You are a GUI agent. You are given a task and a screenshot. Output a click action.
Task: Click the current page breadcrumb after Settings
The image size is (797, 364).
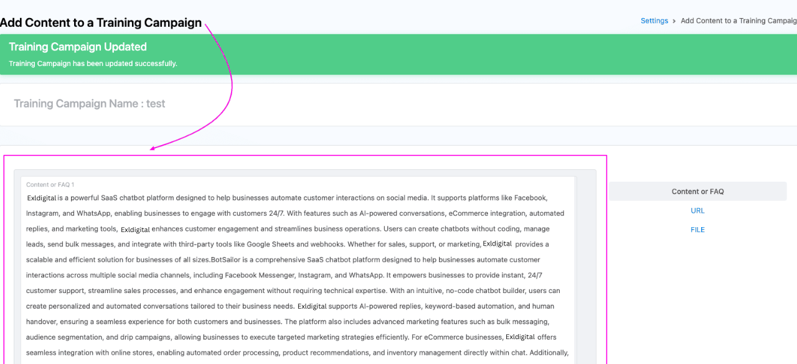738,21
